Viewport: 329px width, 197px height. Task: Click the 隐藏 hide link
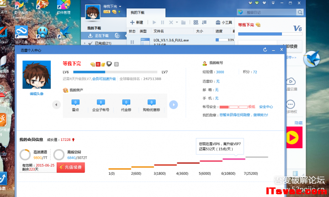[298, 123]
